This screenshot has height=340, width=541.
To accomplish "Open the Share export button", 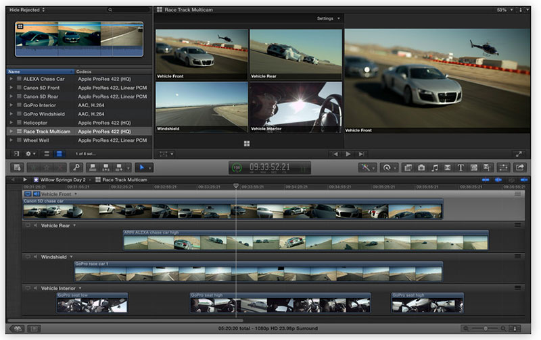I will (x=521, y=167).
